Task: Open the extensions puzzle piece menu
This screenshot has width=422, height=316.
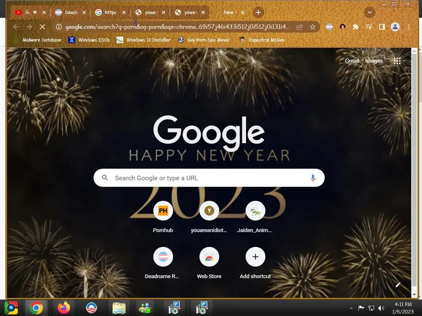Action: coord(356,27)
